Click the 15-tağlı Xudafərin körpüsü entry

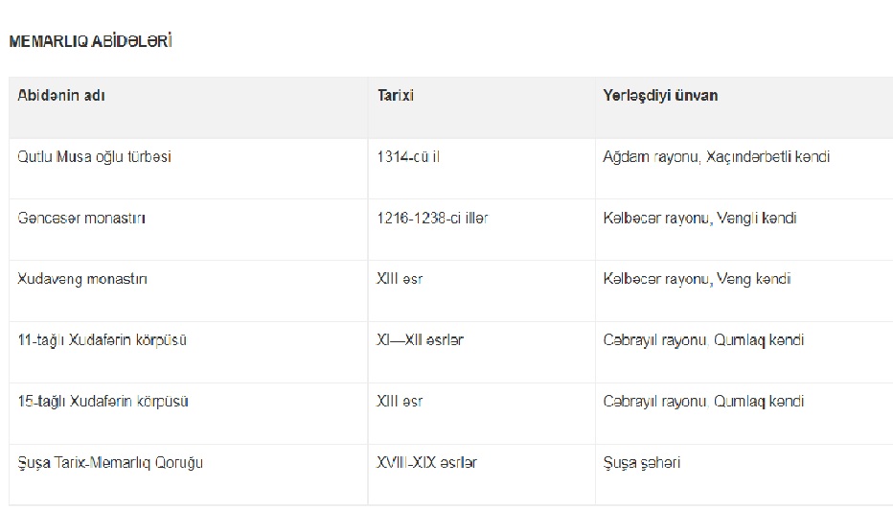[x=103, y=402]
